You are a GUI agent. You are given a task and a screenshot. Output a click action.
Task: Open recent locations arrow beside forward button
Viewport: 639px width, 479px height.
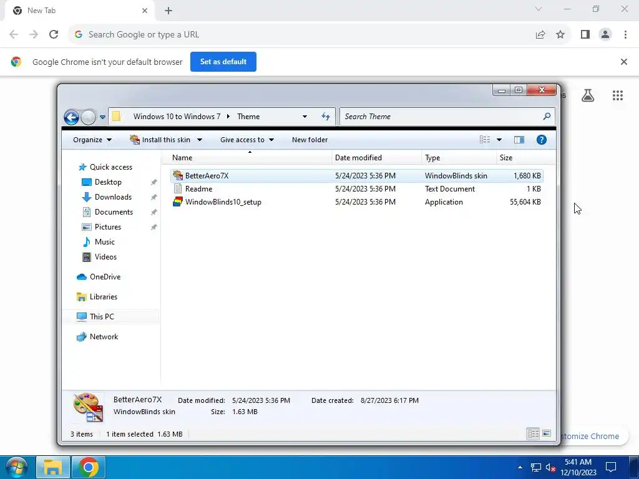tap(103, 117)
